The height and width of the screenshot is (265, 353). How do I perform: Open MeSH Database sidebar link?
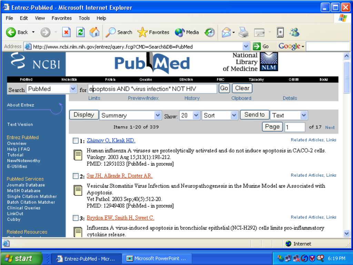[x=24, y=190]
